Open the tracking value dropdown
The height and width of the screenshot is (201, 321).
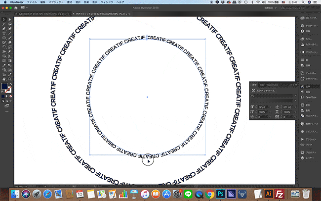(295, 117)
